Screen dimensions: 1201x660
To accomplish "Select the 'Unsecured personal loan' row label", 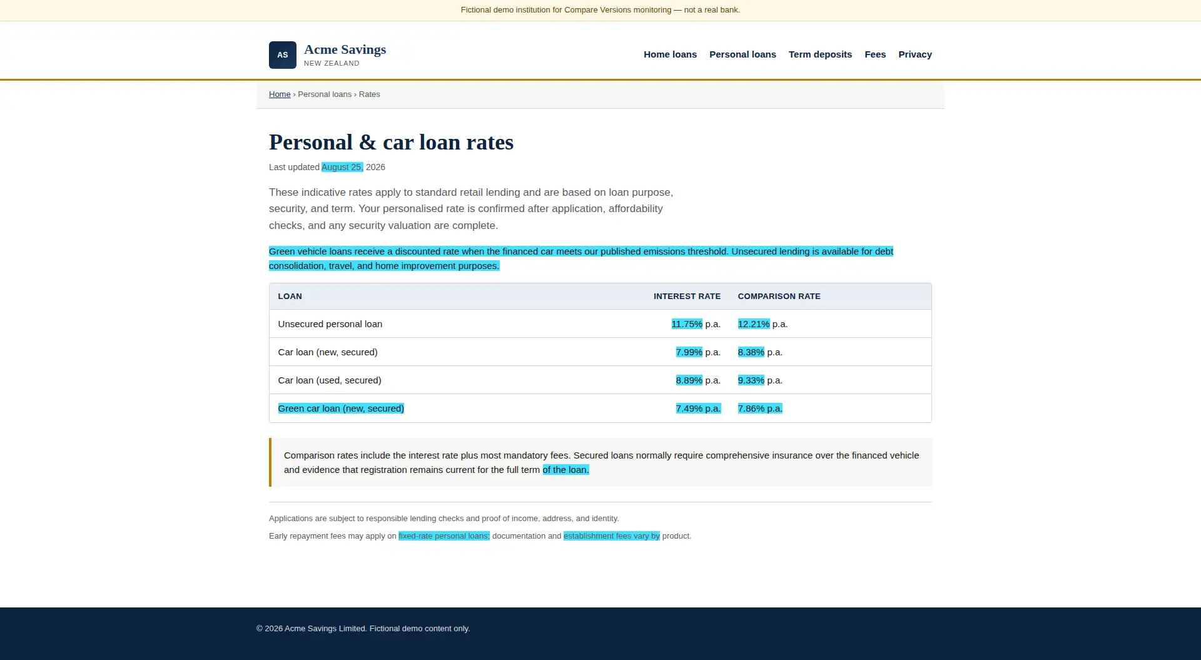I will coord(330,324).
